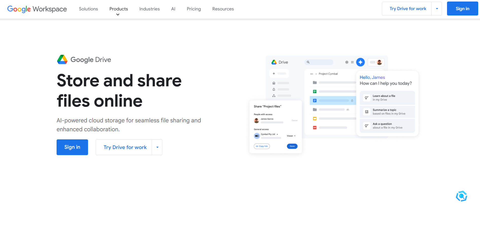The image size is (480, 230).
Task: Open the Resources menu
Action: [x=223, y=9]
